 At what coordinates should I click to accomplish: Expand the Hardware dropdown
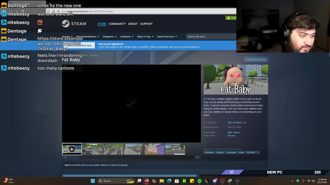(x=127, y=36)
